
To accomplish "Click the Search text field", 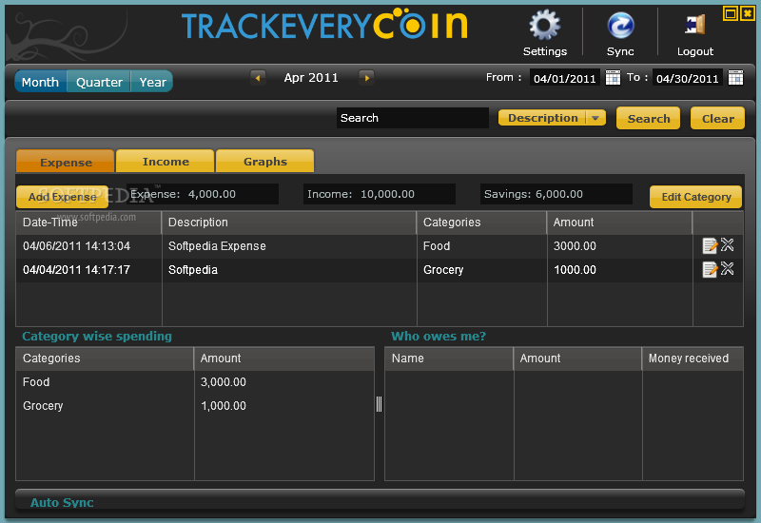I will point(413,118).
